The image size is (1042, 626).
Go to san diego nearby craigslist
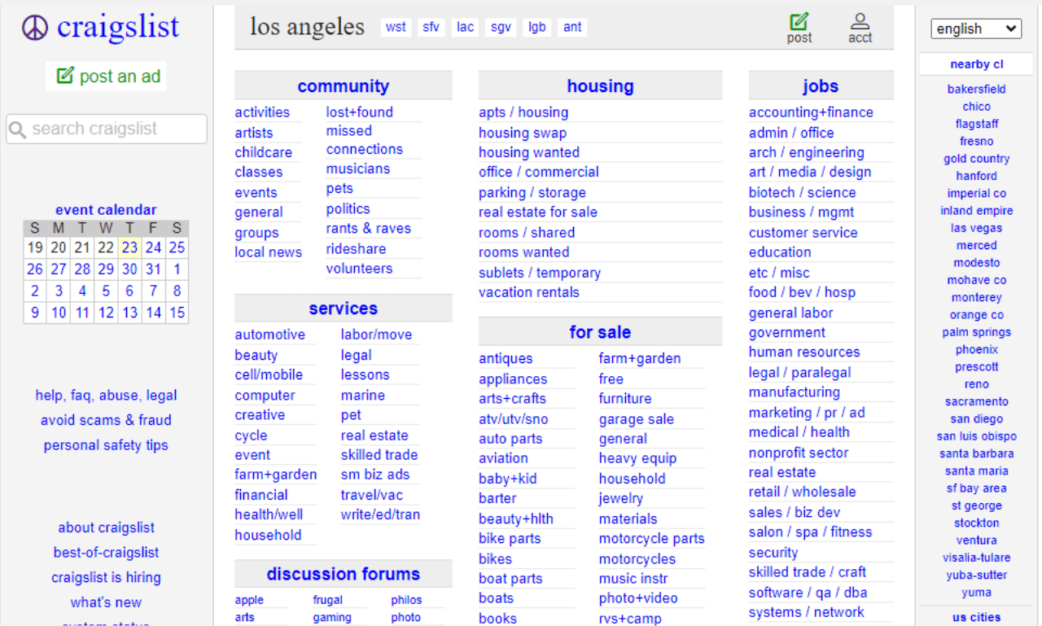976,418
